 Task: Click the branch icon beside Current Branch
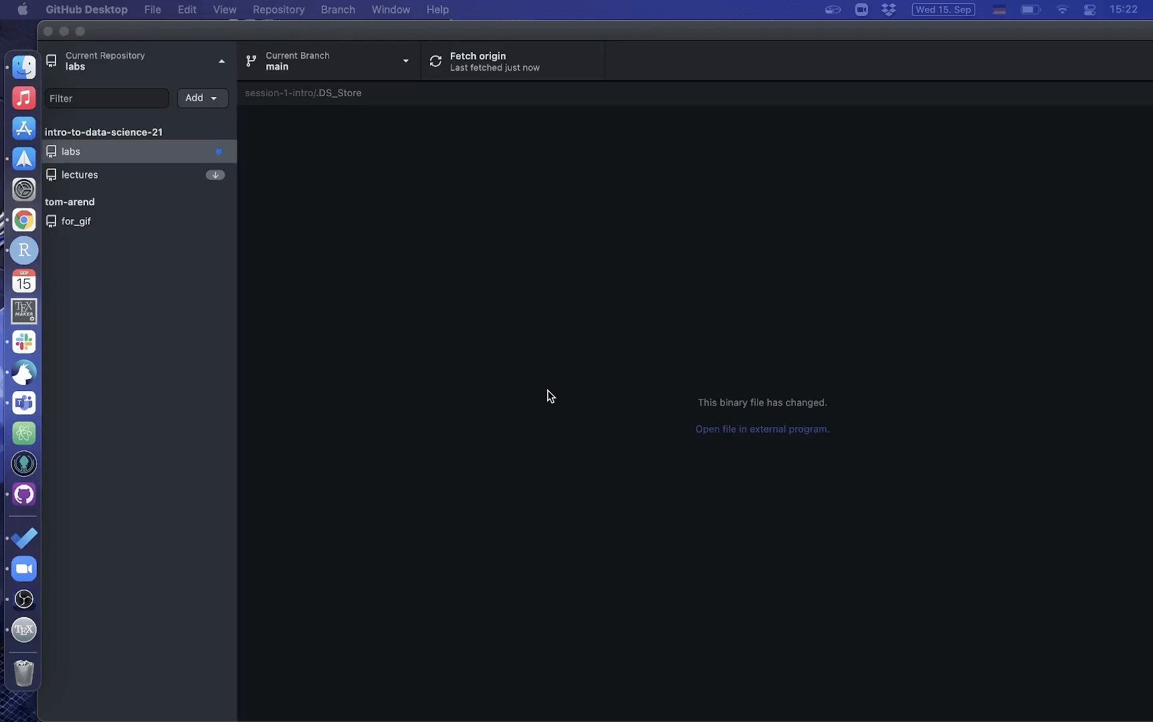click(251, 62)
